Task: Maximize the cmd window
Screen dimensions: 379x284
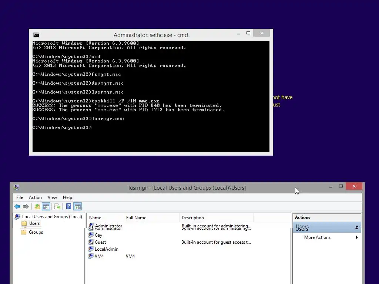Action: pyautogui.click(x=248, y=33)
